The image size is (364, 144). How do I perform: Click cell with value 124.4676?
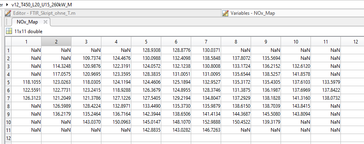116,58
